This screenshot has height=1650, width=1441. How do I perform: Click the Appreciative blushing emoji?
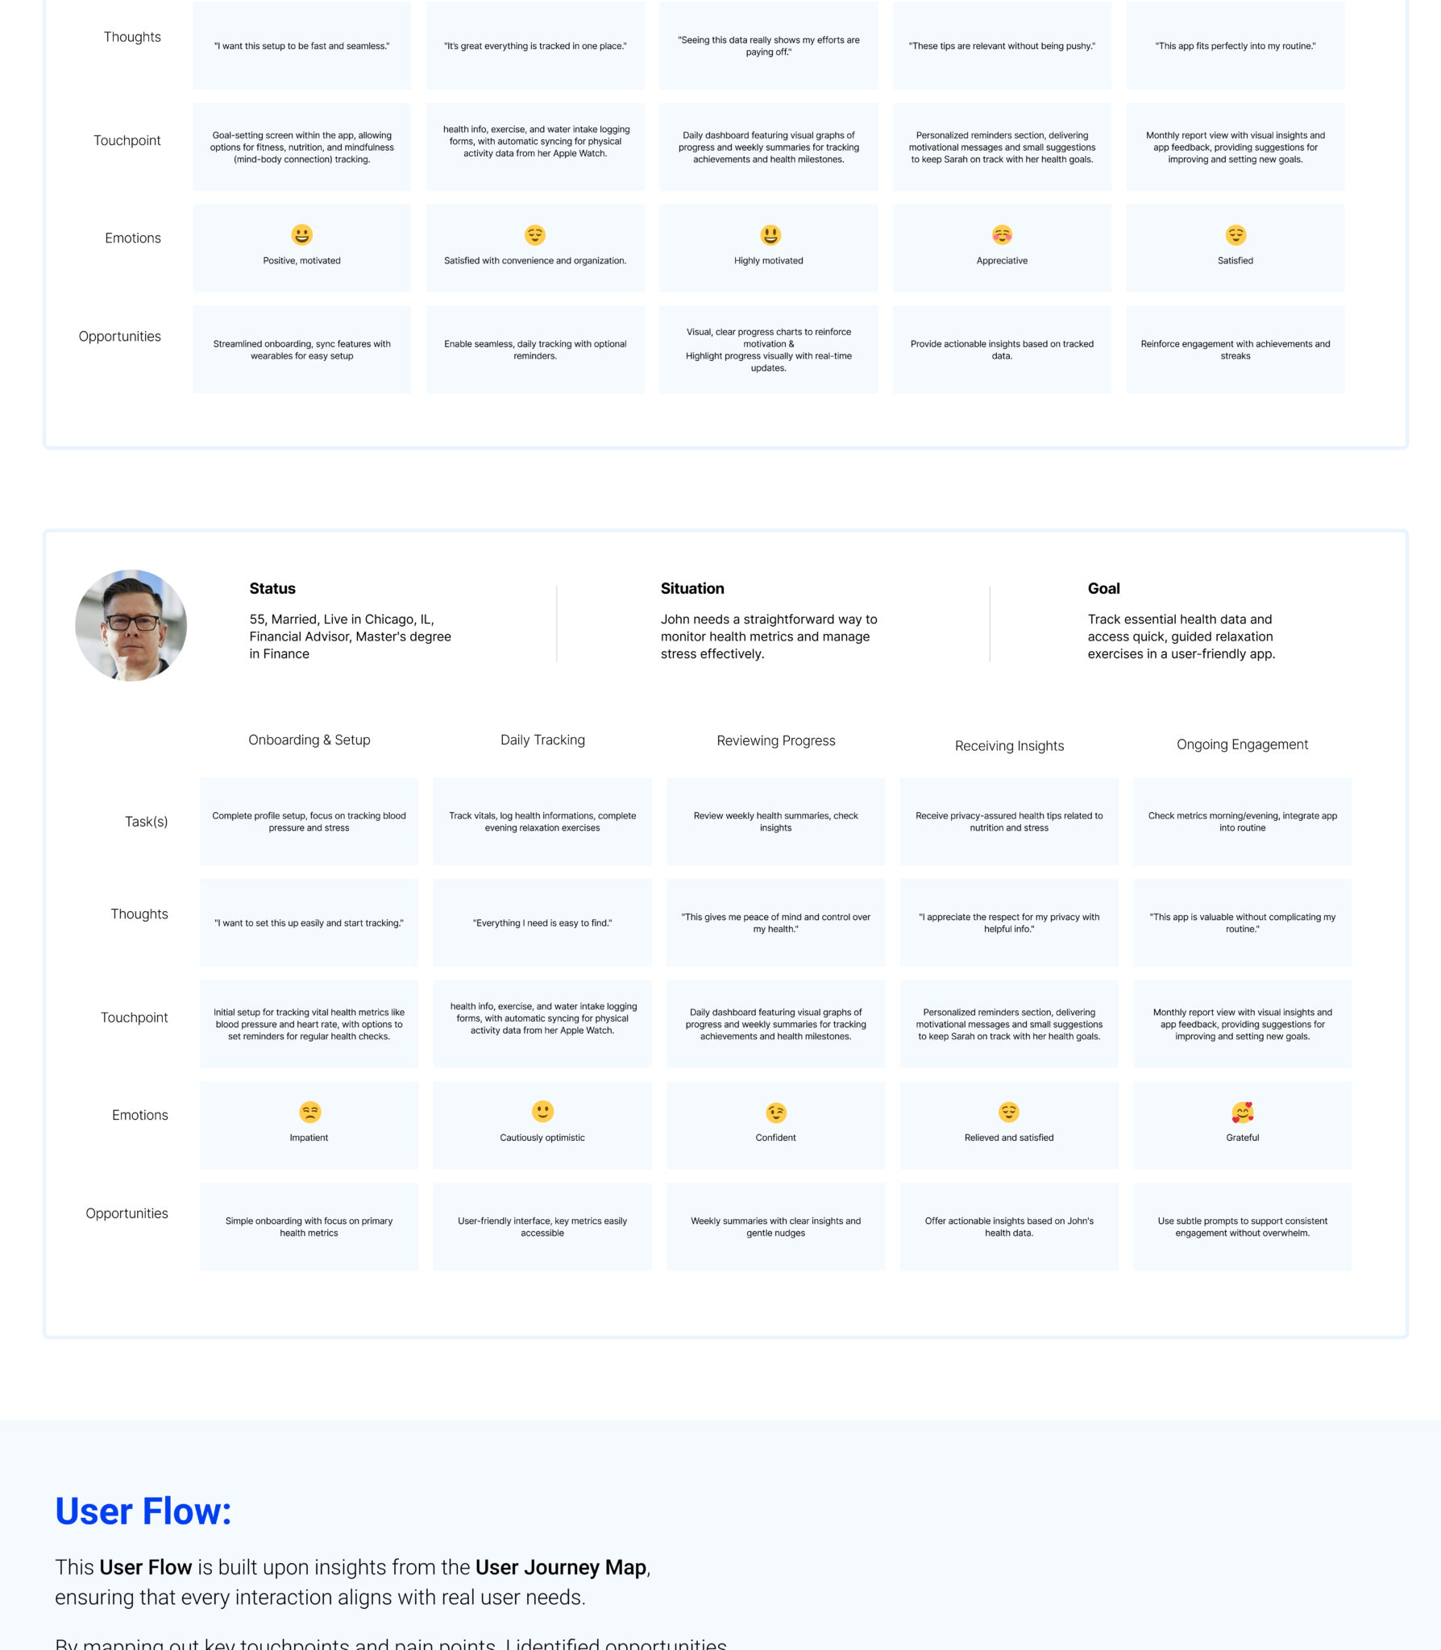click(x=1002, y=234)
